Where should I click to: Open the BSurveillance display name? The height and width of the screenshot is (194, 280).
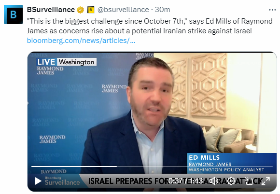[x=51, y=10]
